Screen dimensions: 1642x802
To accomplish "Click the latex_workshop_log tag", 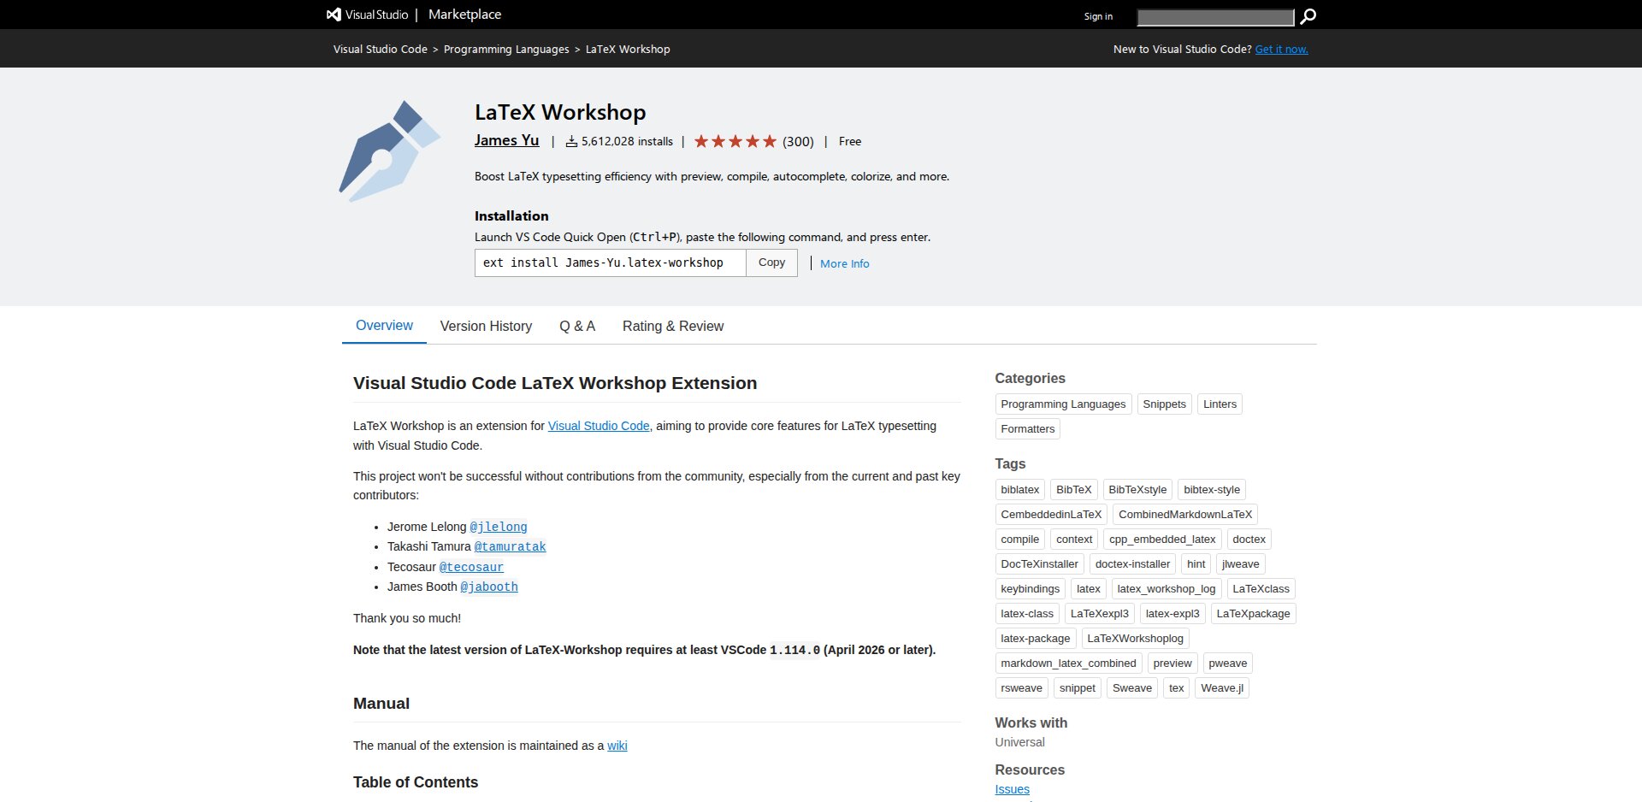I will point(1167,589).
